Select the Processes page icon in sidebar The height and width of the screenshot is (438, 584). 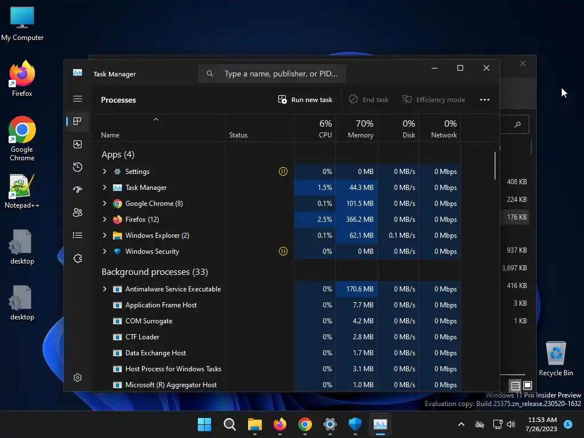[x=78, y=121]
